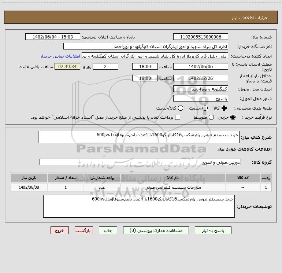Click the پاسخ به نیاز button
The image size is (282, 273).
(x=213, y=230)
